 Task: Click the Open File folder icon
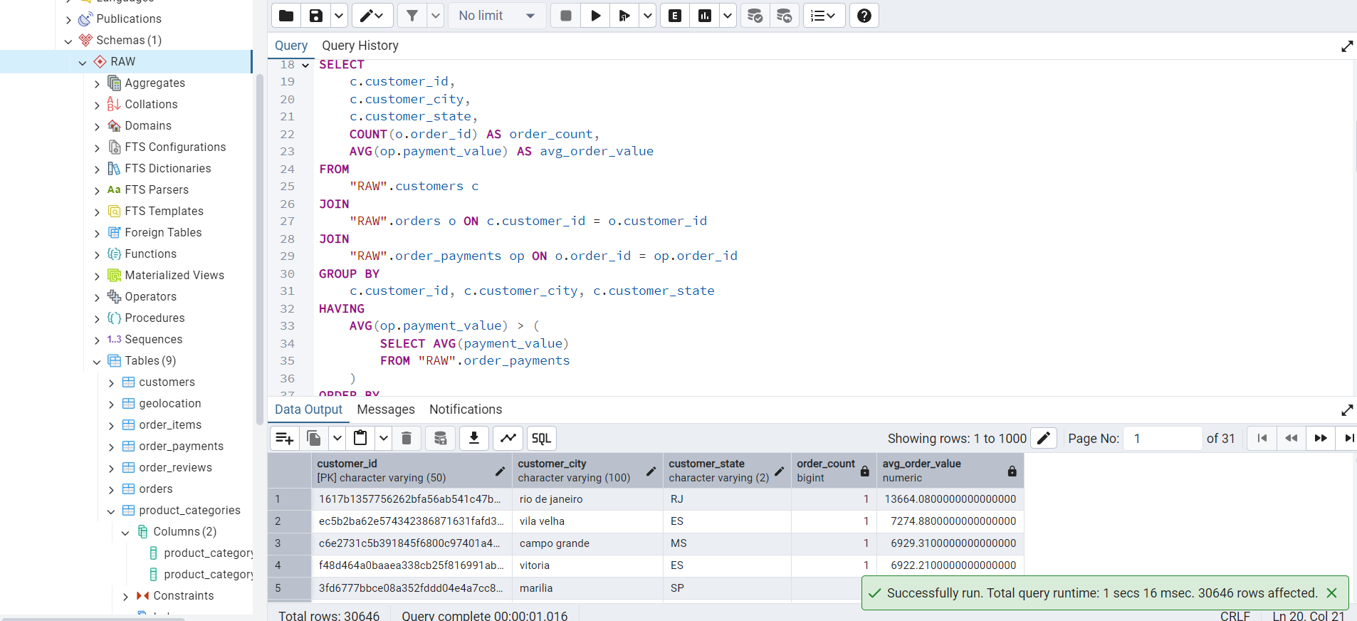(x=286, y=16)
